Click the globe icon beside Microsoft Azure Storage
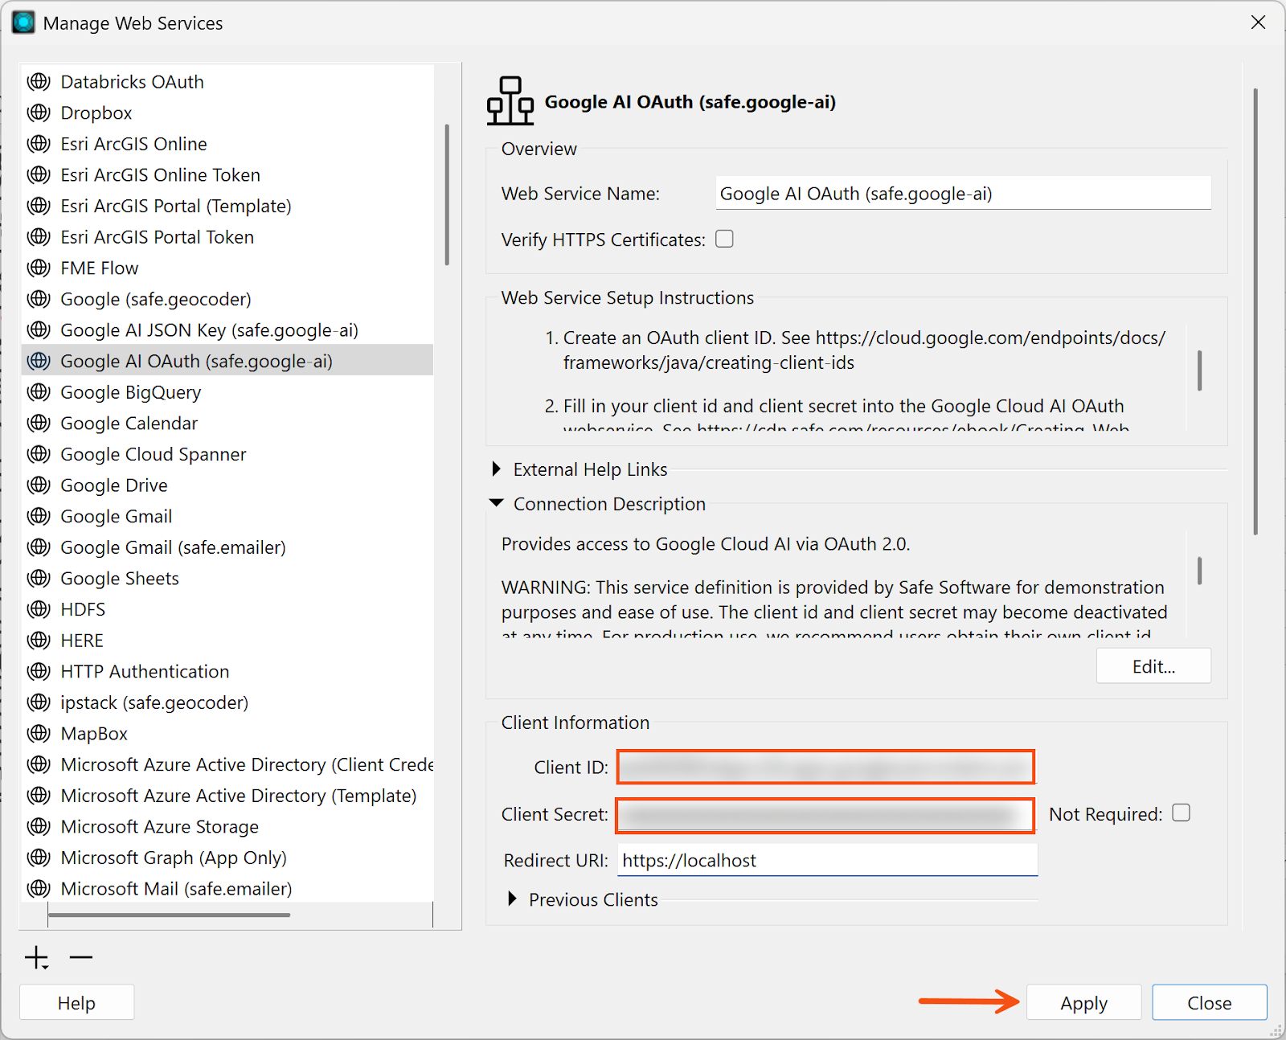This screenshot has width=1286, height=1040. coord(39,826)
